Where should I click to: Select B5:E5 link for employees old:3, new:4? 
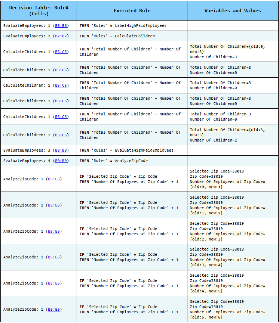(54, 257)
